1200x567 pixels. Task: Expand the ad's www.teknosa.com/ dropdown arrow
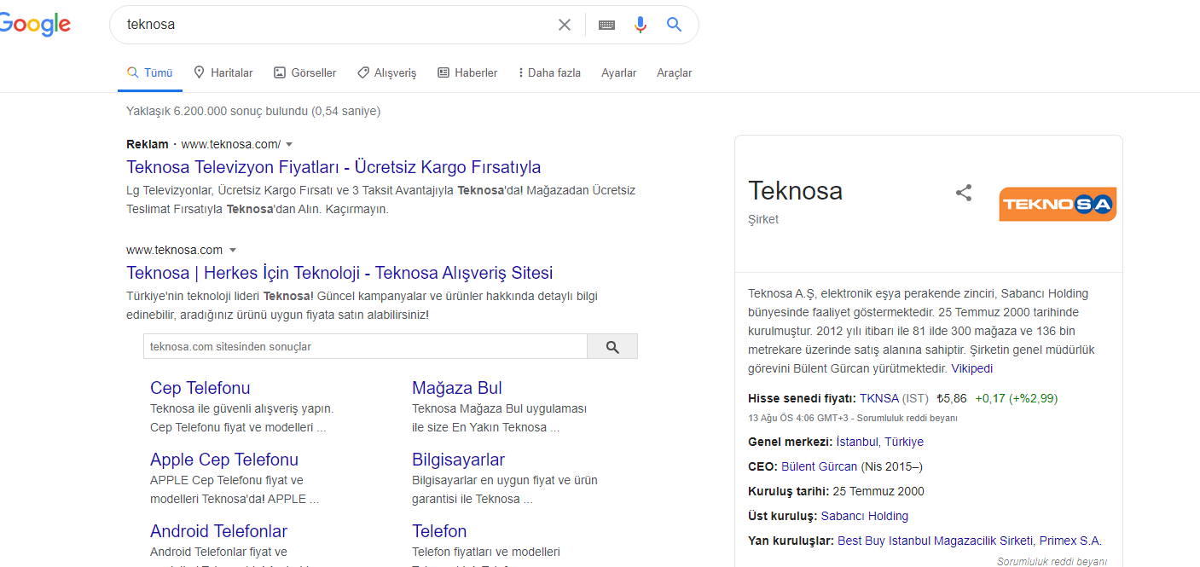pos(289,144)
